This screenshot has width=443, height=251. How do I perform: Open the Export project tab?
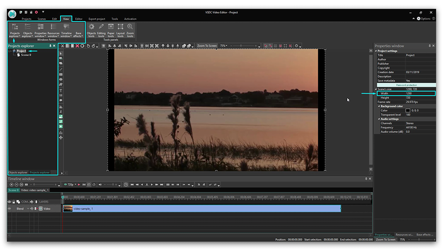[96, 19]
